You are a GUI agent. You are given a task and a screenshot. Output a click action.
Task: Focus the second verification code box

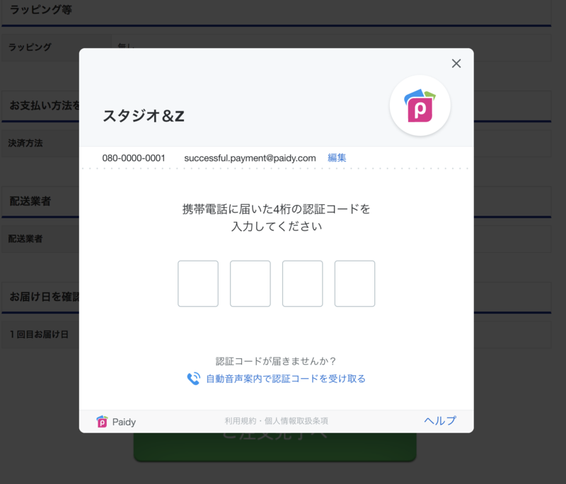pyautogui.click(x=250, y=283)
